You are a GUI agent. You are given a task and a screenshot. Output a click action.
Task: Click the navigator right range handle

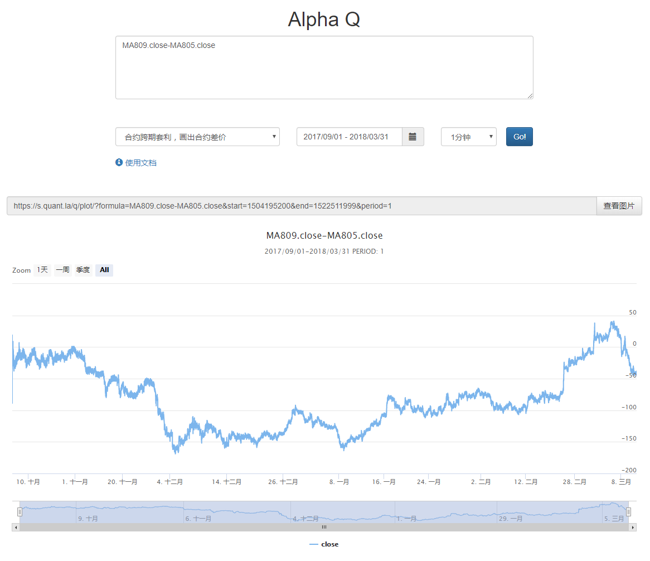point(628,511)
